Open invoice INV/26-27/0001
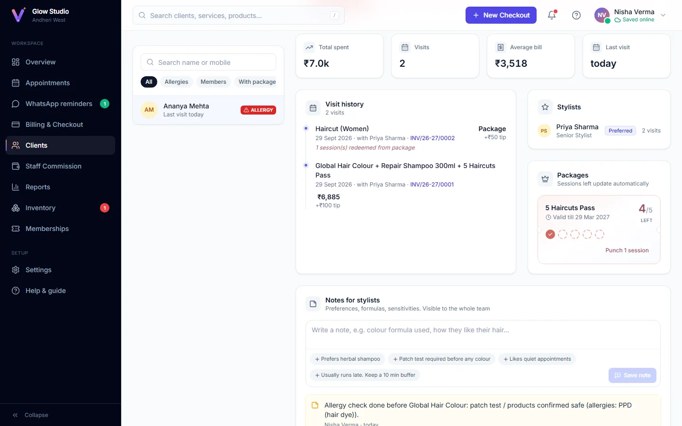682x426 pixels. click(x=432, y=185)
